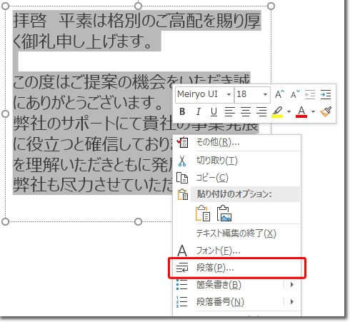This screenshot has height=322, width=350.
Task: Apply red font color
Action: click(x=301, y=111)
